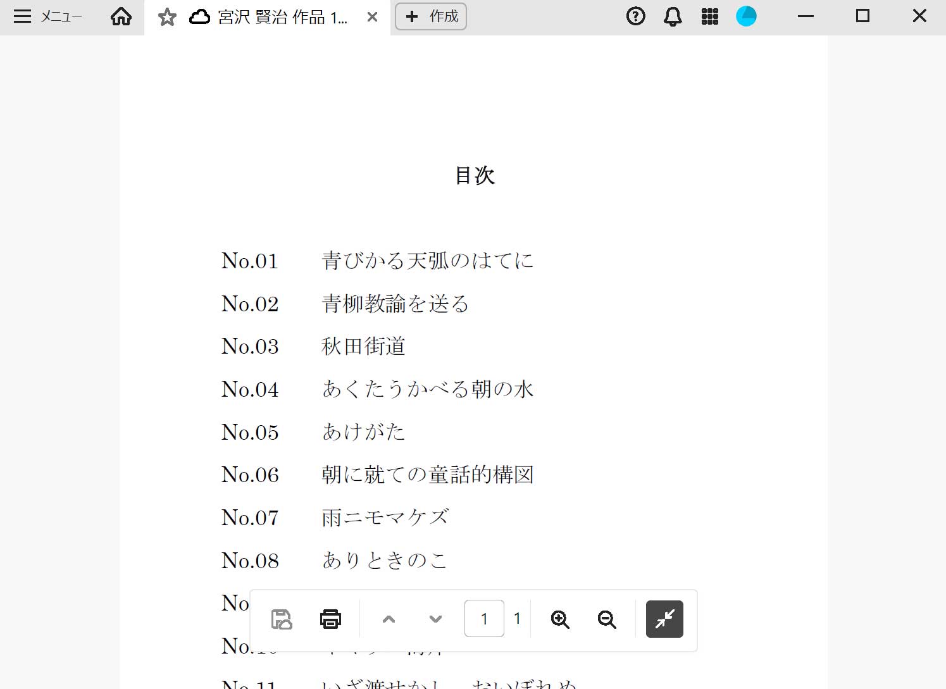Close the 宮沢 賢治 作品 tab
Image resolution: width=946 pixels, height=689 pixels.
[373, 17]
